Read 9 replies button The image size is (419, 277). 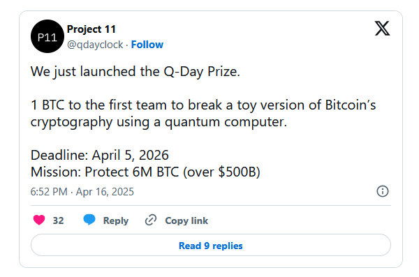click(211, 245)
